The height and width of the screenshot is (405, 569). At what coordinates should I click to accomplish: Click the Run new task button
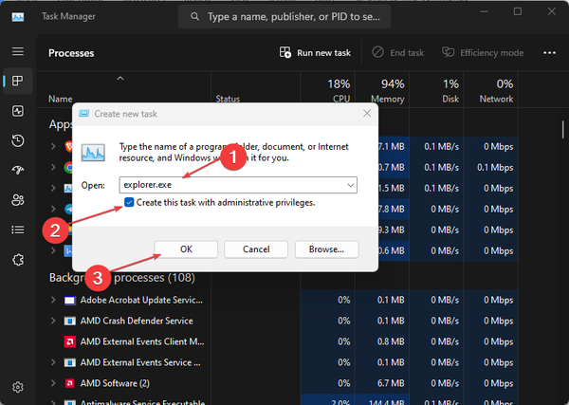click(315, 52)
